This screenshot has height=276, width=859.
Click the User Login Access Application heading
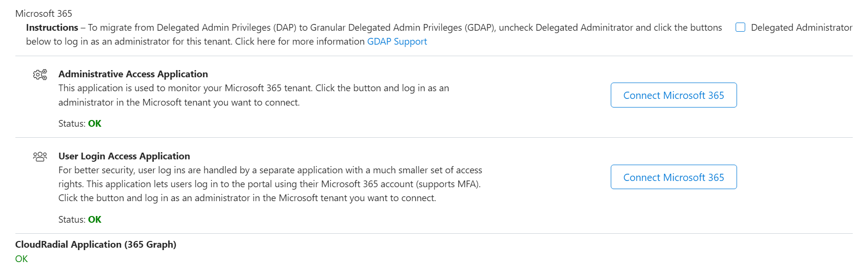(124, 156)
